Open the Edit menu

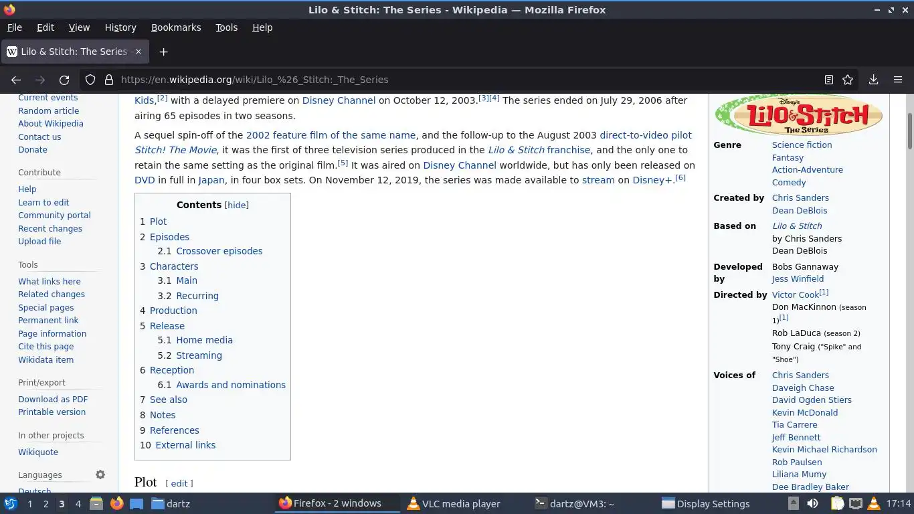[45, 27]
